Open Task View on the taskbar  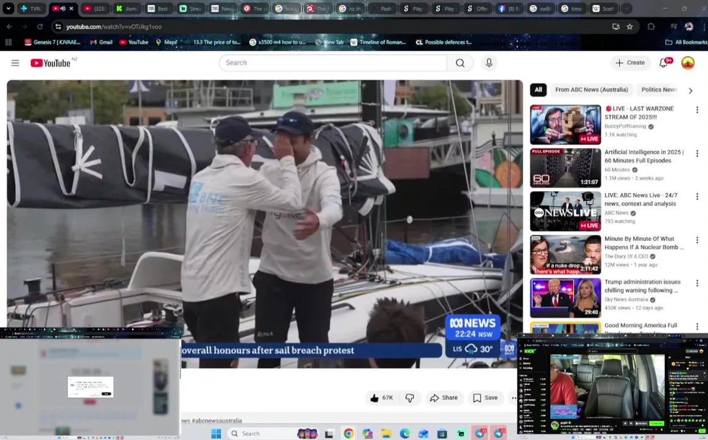(x=329, y=434)
